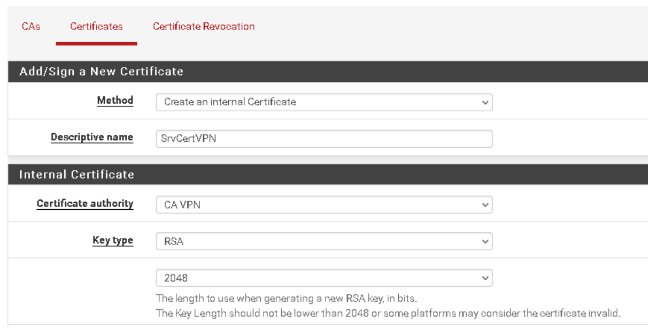Expand the Certificate authority dropdown set to CA VPN

point(323,204)
